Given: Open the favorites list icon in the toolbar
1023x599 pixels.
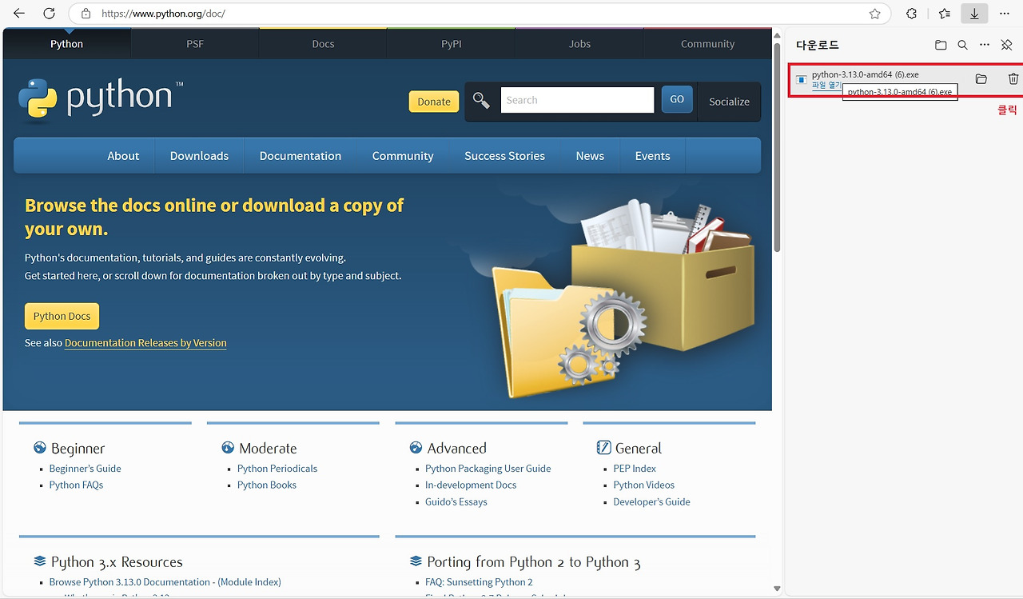Looking at the screenshot, I should (945, 14).
